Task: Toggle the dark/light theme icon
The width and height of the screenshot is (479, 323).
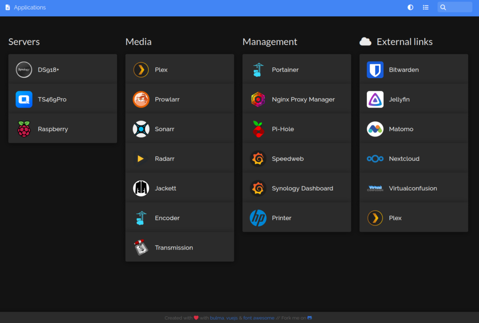Action: [x=410, y=7]
